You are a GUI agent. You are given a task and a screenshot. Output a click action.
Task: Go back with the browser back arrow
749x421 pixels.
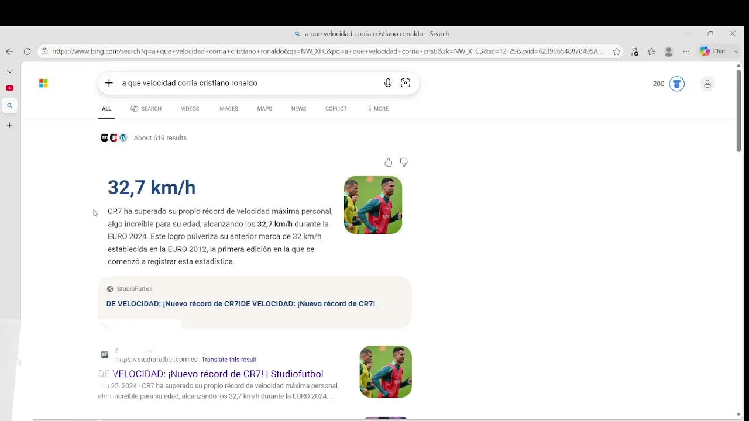(x=10, y=51)
